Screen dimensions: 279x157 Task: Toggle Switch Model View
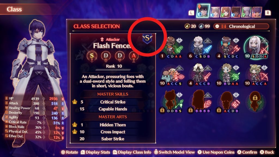click(175, 152)
